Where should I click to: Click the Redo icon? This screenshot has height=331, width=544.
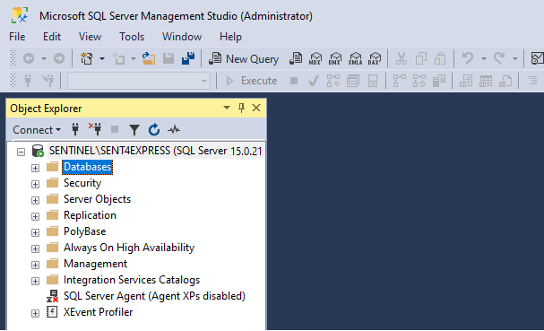(x=499, y=58)
